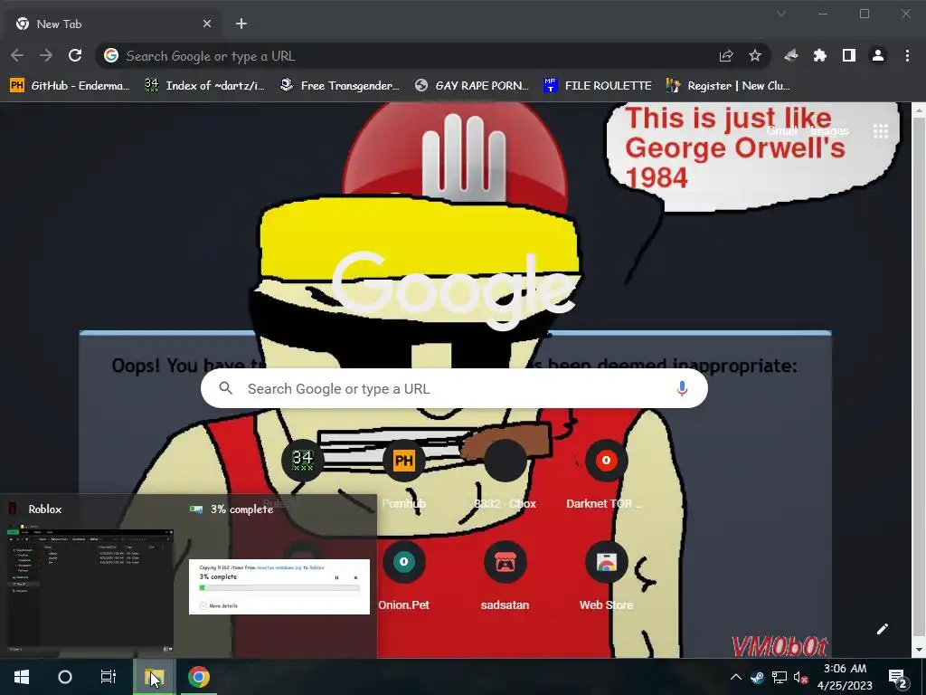The width and height of the screenshot is (926, 695).
Task: Open the Windows Start menu
Action: [x=22, y=677]
